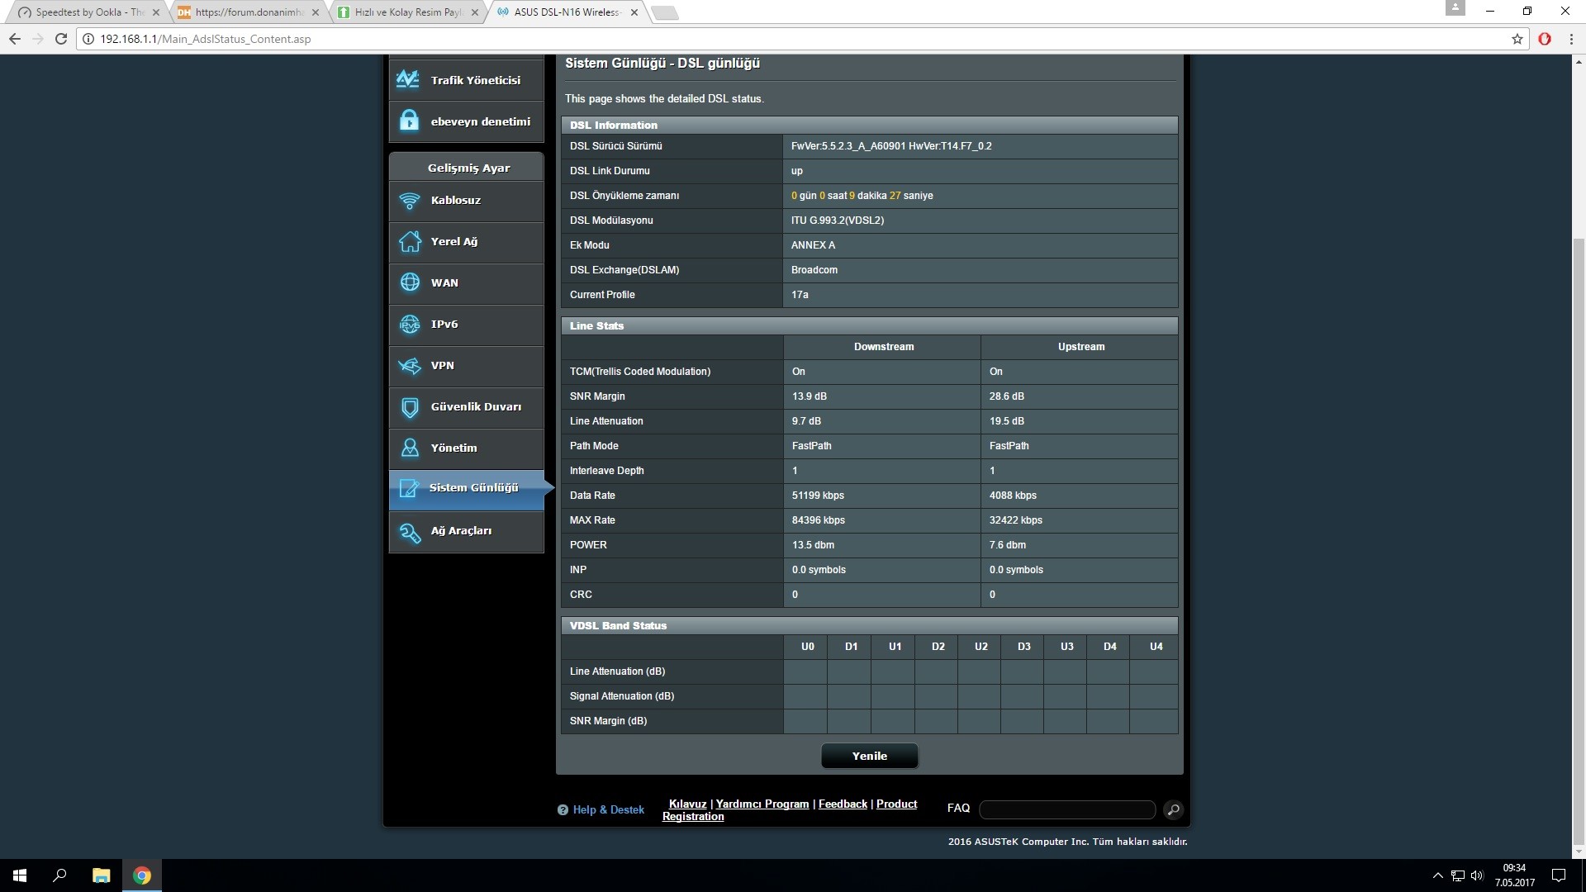Screen dimensions: 1586x892
Task: Click the Feedback link in footer
Action: click(x=843, y=804)
